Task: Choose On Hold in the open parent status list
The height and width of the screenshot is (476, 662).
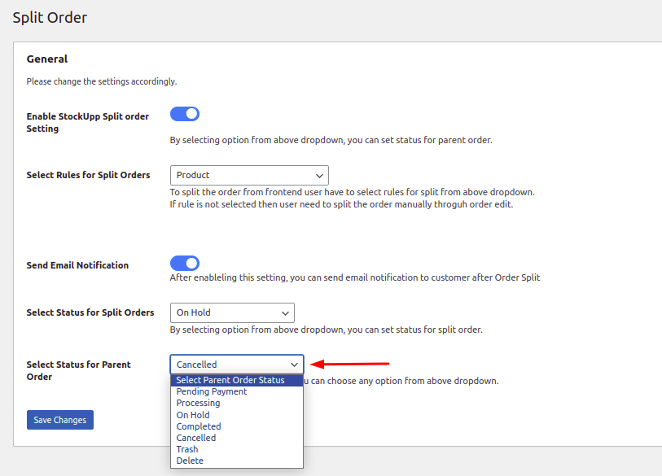Action: pos(193,415)
